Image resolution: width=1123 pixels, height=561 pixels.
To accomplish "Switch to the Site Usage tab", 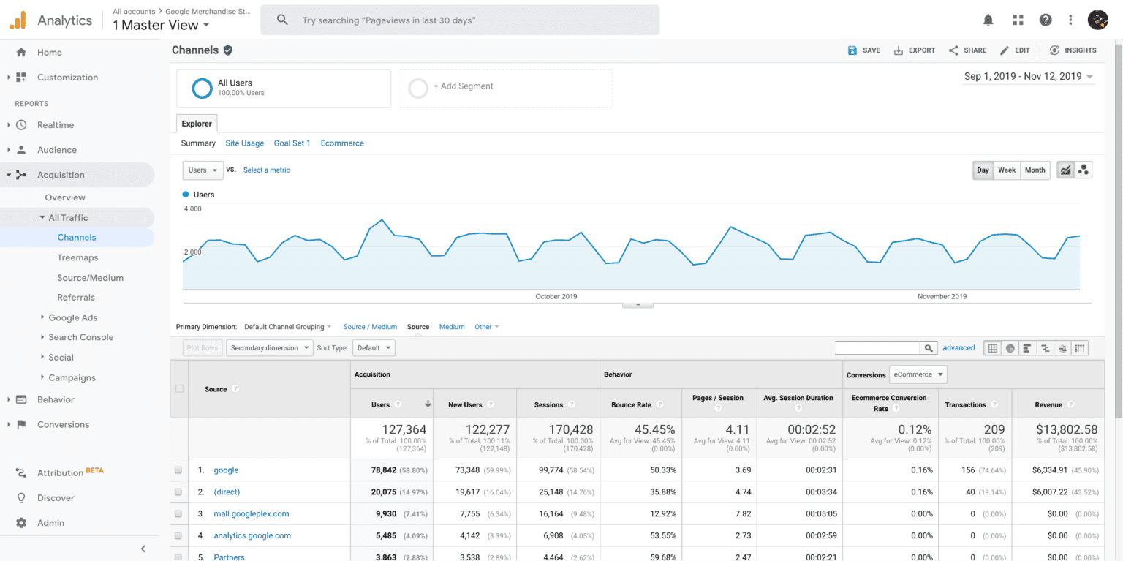I will point(245,143).
